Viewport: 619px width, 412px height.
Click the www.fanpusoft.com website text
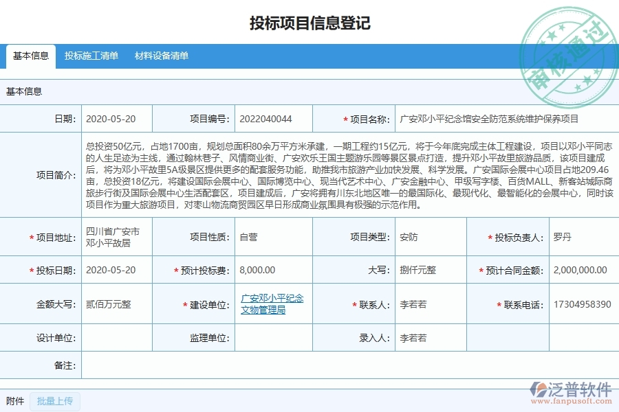point(569,400)
